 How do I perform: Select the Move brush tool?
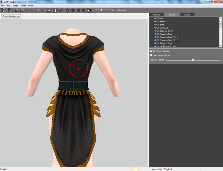coord(38,10)
